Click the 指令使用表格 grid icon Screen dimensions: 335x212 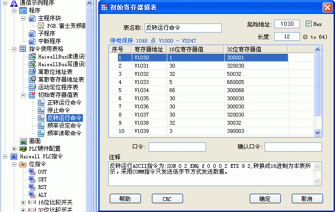[23, 49]
